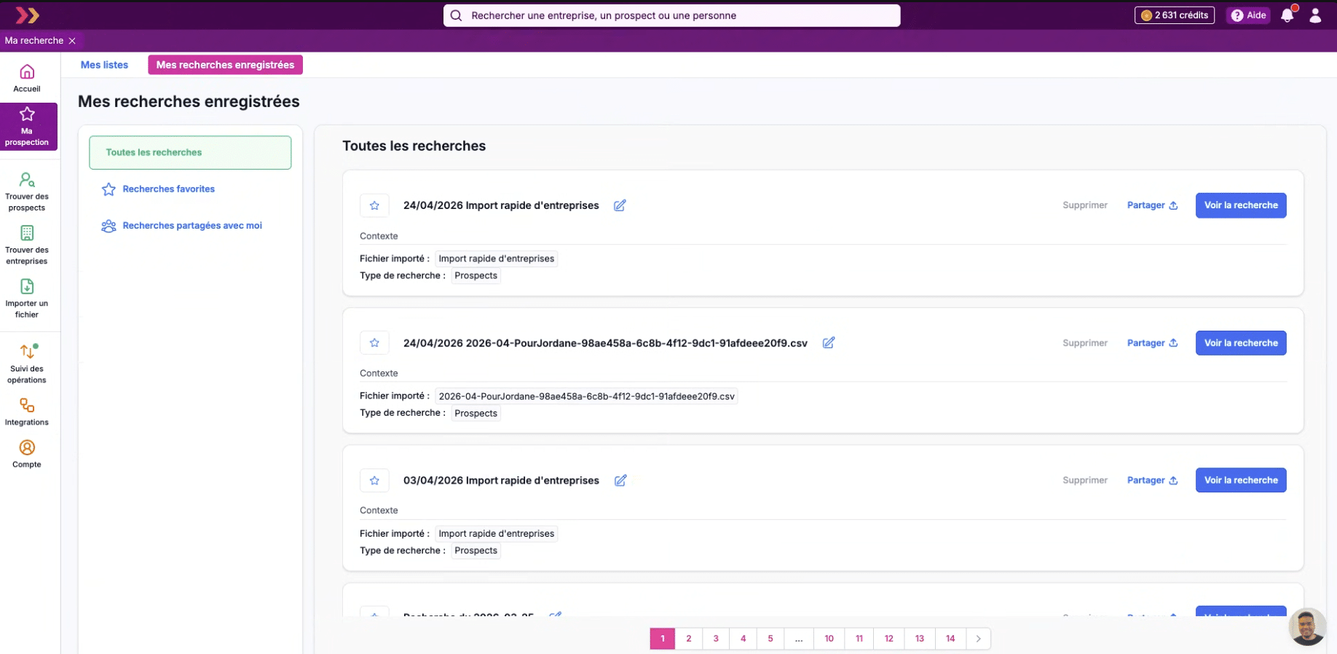
Task: Show Recherches partagées avec moi
Action: (181, 226)
